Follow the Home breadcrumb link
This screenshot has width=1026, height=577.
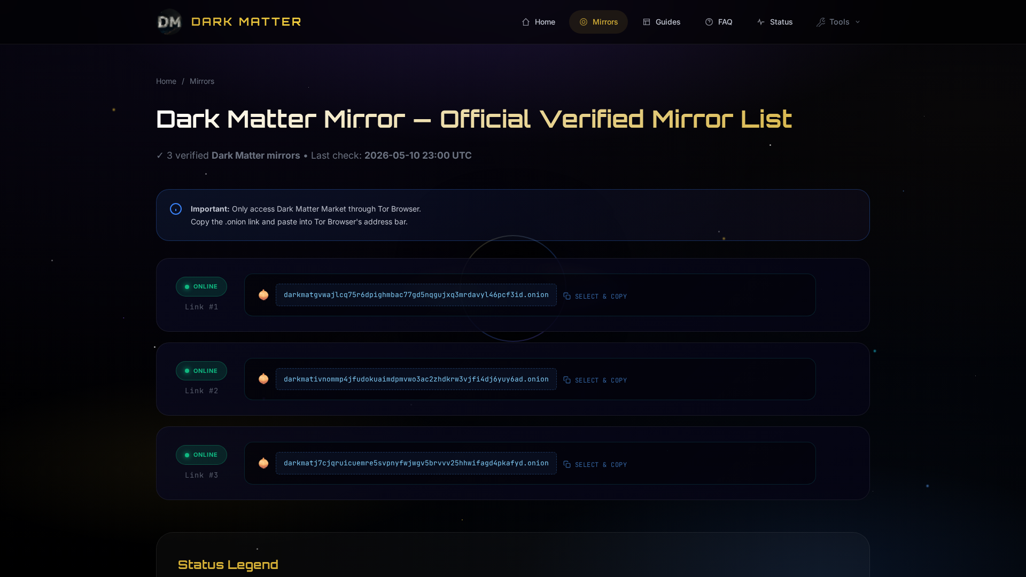click(x=166, y=81)
